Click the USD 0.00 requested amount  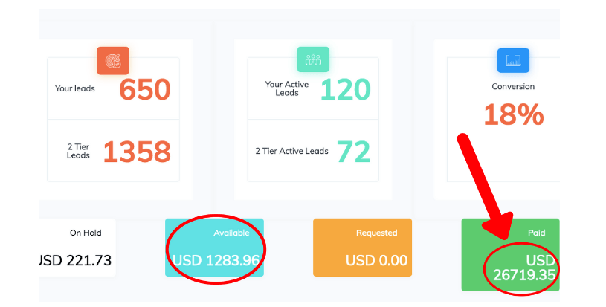click(376, 261)
